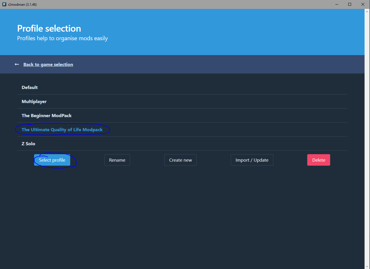Click the r2modman app icon in title bar

(4, 4)
